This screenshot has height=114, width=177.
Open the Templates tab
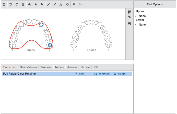tap(46, 67)
